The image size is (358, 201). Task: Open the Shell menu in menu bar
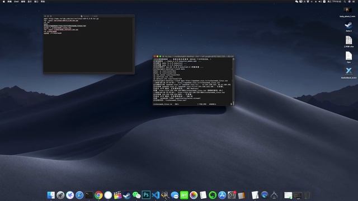pyautogui.click(x=16, y=1)
